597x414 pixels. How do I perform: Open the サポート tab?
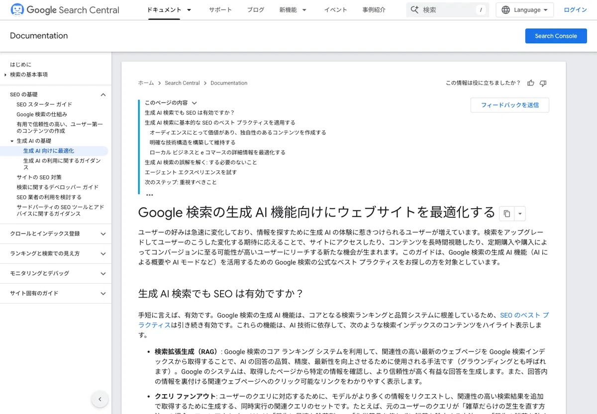click(220, 10)
